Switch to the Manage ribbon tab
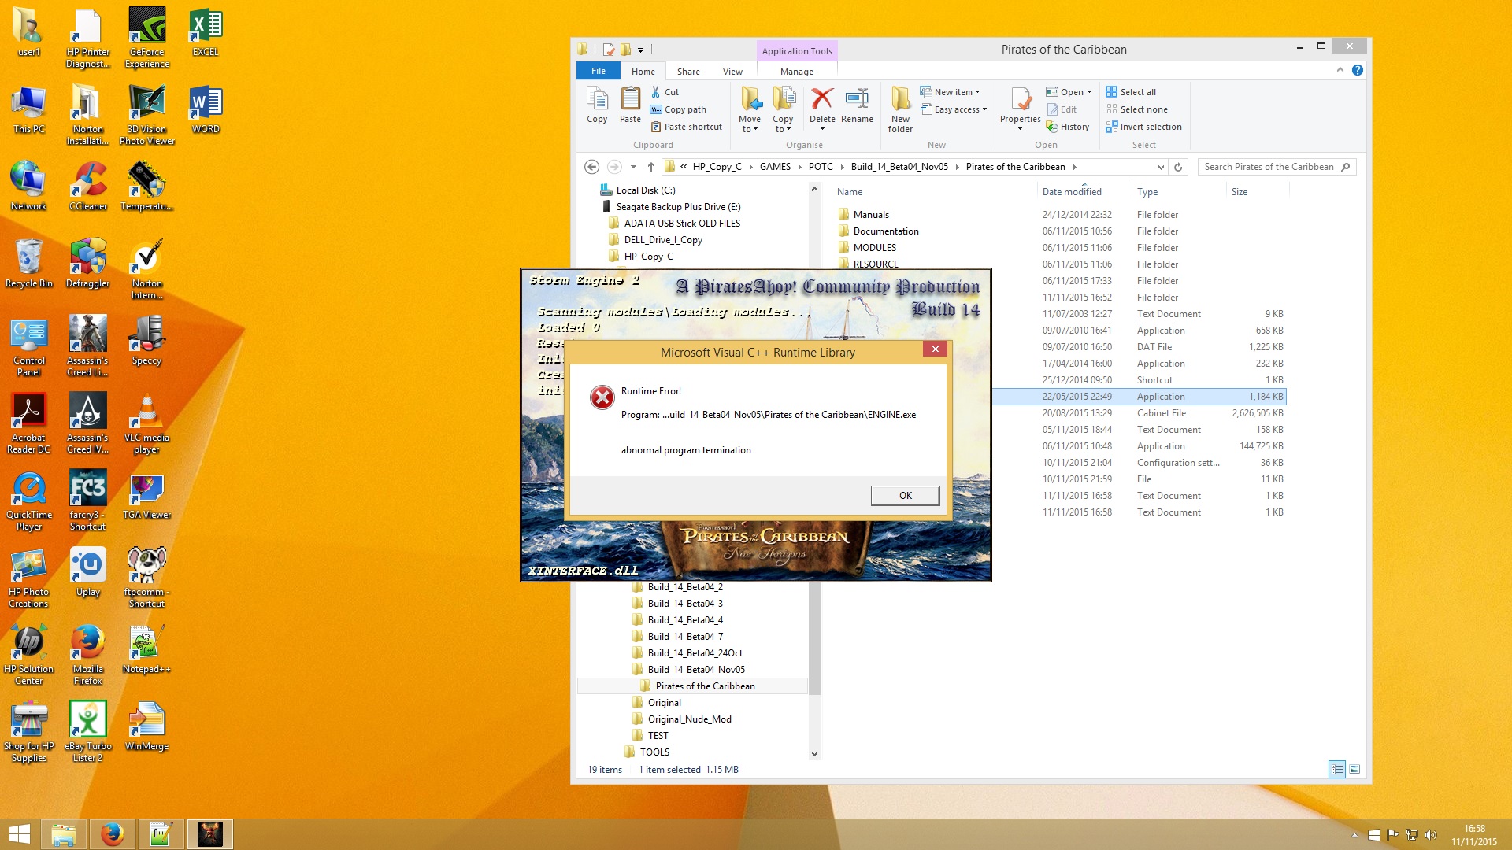1512x850 pixels. [797, 72]
